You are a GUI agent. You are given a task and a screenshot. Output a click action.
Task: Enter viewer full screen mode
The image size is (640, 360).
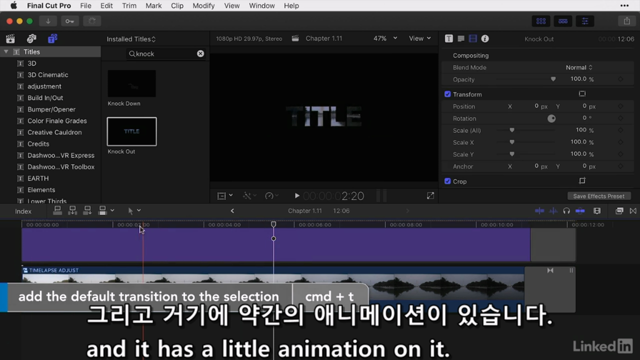coord(430,196)
